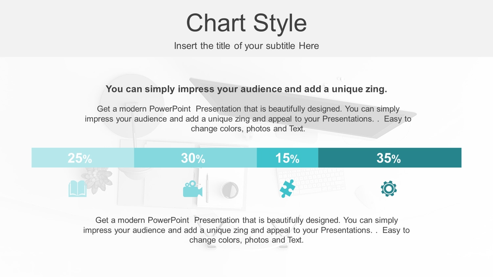Image resolution: width=493 pixels, height=277 pixels.
Task: Select the subtitle placeholder text
Action: point(246,46)
